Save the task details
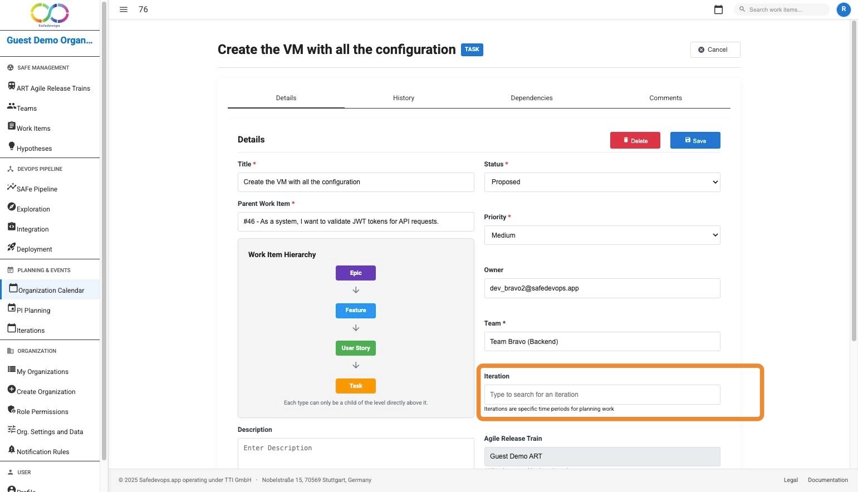Screen dimensions: 858x492 point(695,140)
